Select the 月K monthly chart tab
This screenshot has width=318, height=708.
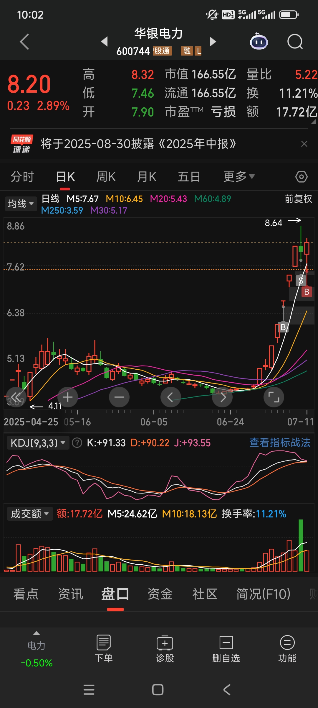[x=147, y=177]
